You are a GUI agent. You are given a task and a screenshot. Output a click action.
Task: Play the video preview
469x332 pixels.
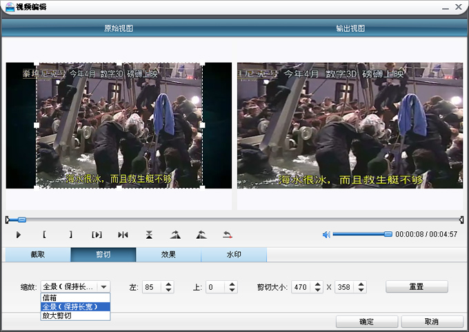[x=19, y=235]
